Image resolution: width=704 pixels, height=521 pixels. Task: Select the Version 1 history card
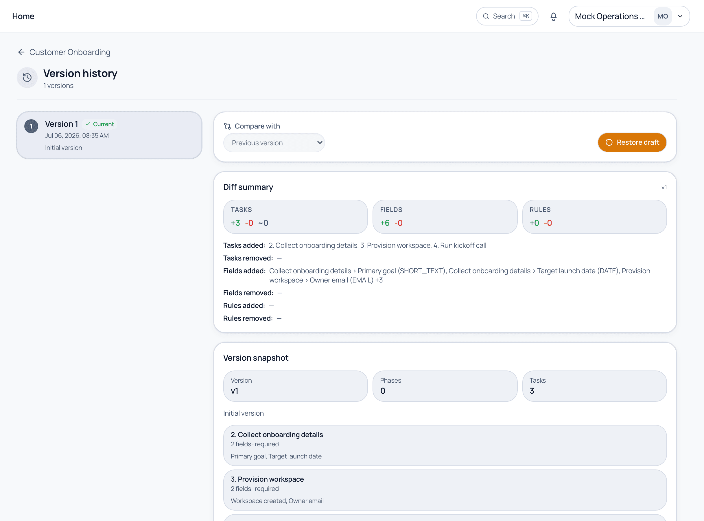tap(109, 135)
